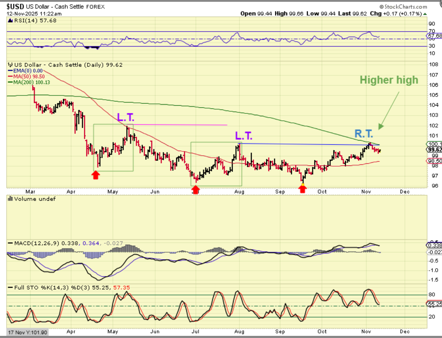The width and height of the screenshot is (442, 338).
Task: Click Dec label on time axis below price panel
Action: coord(405,192)
